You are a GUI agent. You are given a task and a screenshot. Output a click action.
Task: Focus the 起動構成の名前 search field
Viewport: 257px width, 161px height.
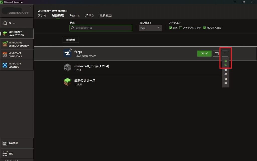[101, 28]
